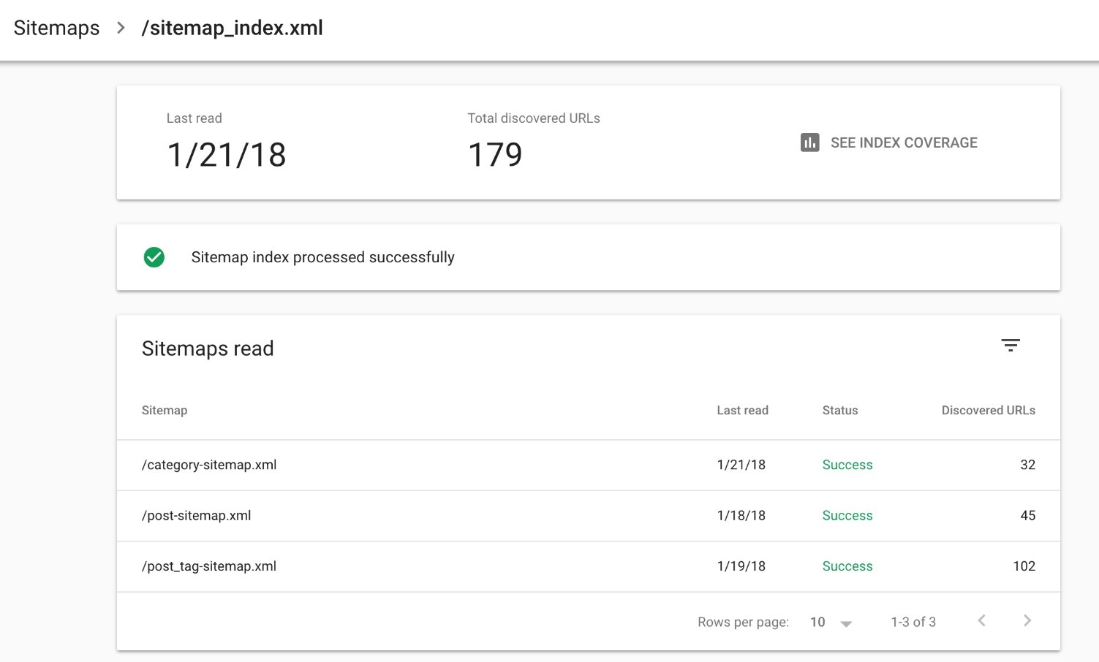Click the previous page chevron arrow
The image size is (1099, 662).
(981, 620)
